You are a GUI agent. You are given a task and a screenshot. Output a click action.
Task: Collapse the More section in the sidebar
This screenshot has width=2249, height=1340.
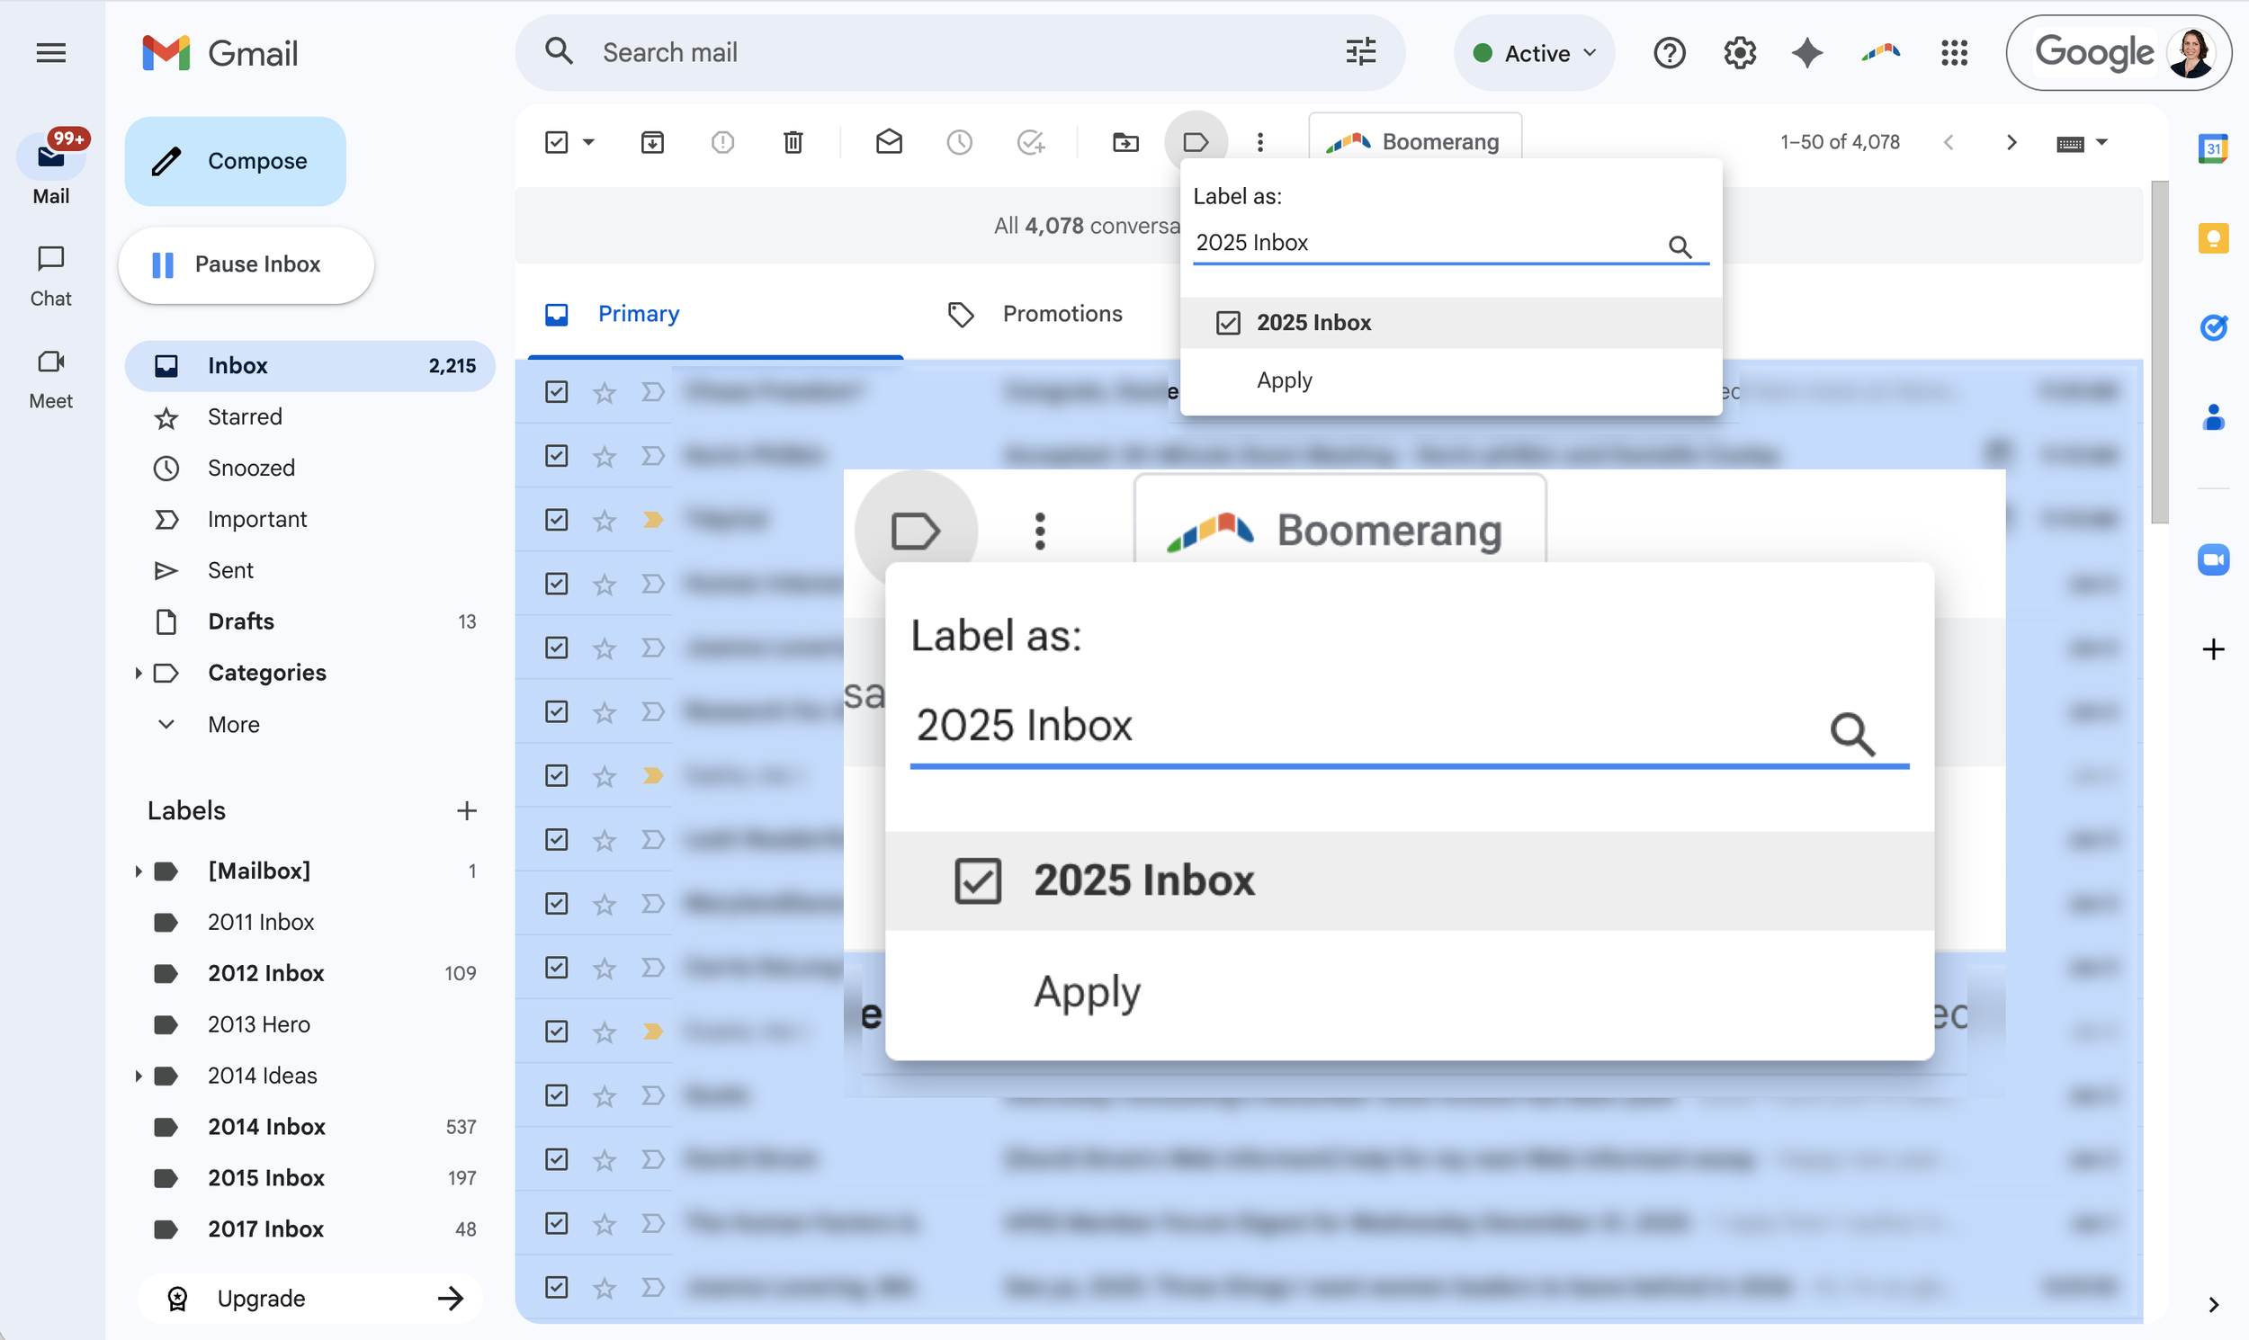pos(166,724)
